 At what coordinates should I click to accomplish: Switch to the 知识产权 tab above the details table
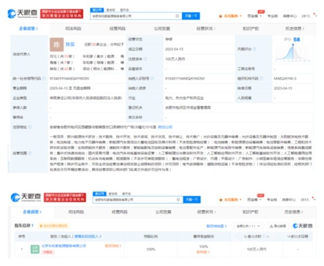point(251,29)
